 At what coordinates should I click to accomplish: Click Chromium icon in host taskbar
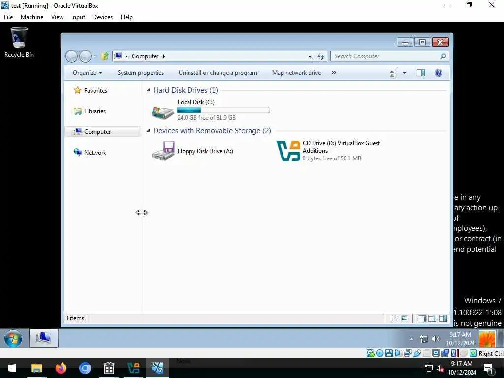(85, 368)
